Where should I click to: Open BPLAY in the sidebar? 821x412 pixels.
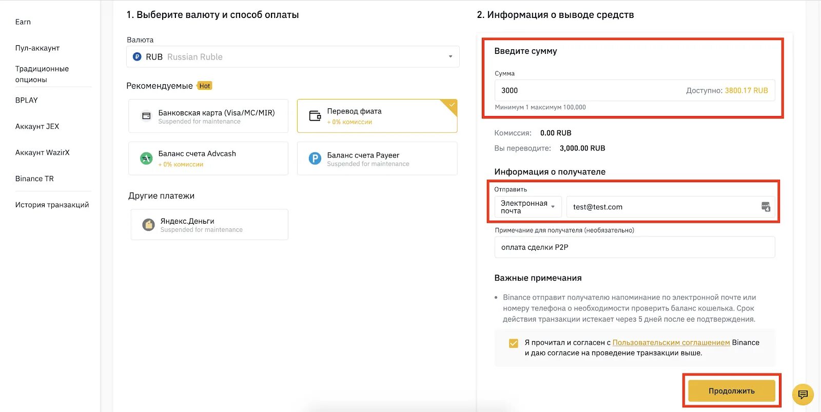27,100
